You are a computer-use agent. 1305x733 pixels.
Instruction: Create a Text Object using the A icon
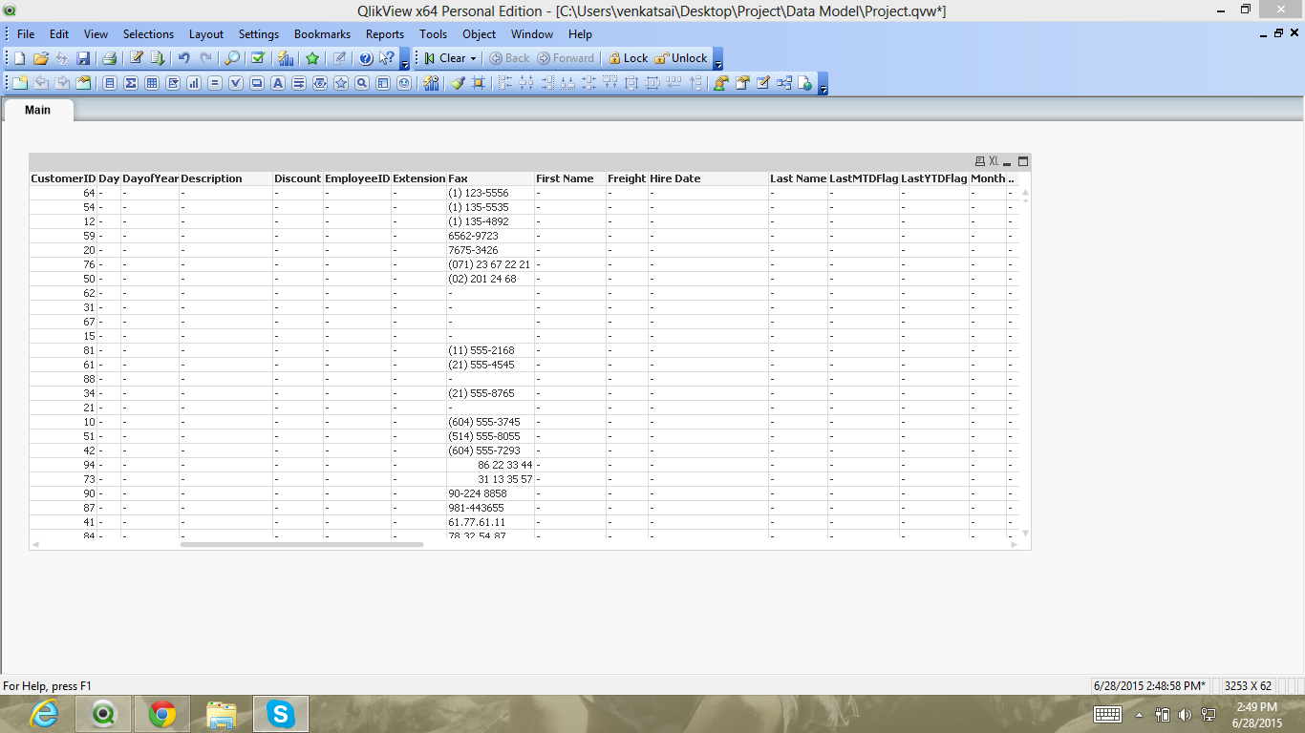tap(278, 83)
